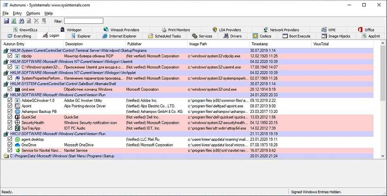Open the Options menu
The width and height of the screenshot is (387, 196).
[x=33, y=13]
